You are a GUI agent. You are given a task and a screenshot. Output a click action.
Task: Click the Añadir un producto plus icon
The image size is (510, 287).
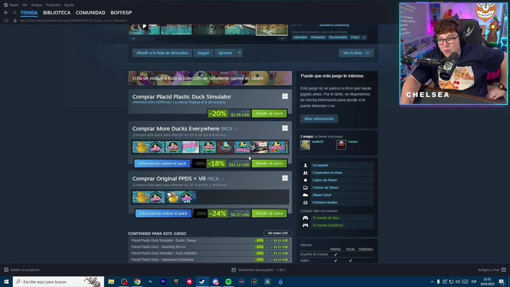[6, 270]
